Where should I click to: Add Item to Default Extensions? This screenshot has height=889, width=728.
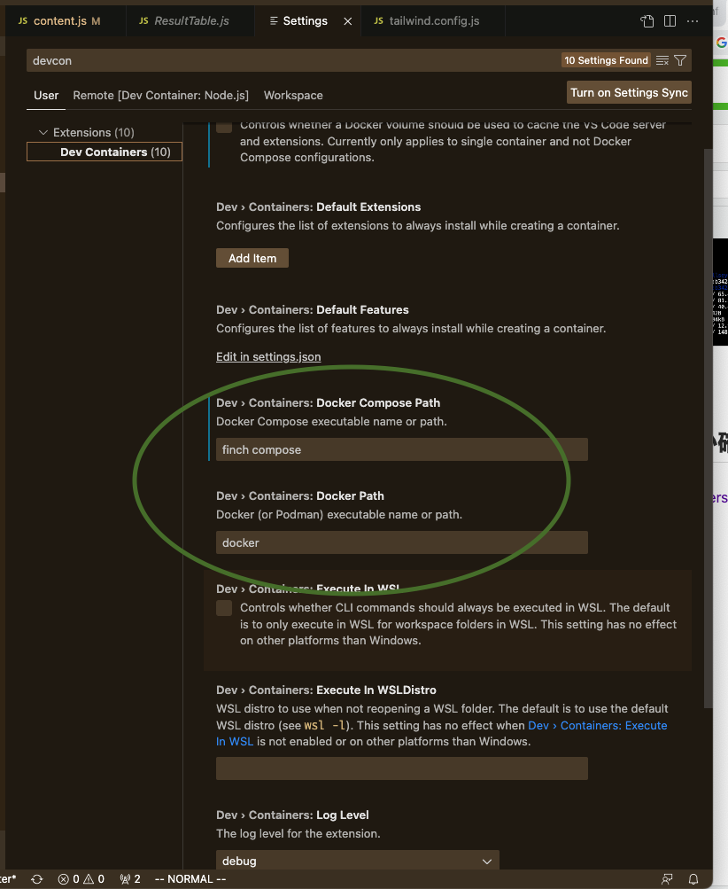252,258
